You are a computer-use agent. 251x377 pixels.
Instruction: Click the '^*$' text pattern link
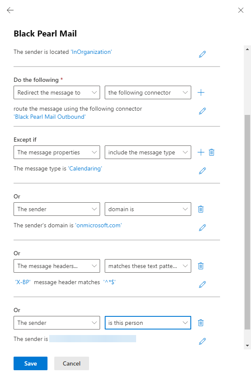tap(109, 282)
